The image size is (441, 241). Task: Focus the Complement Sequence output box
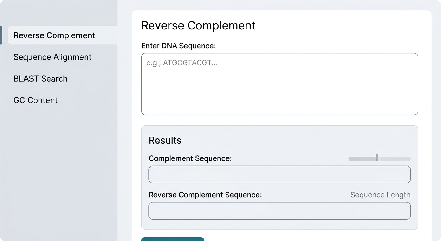coord(279,174)
